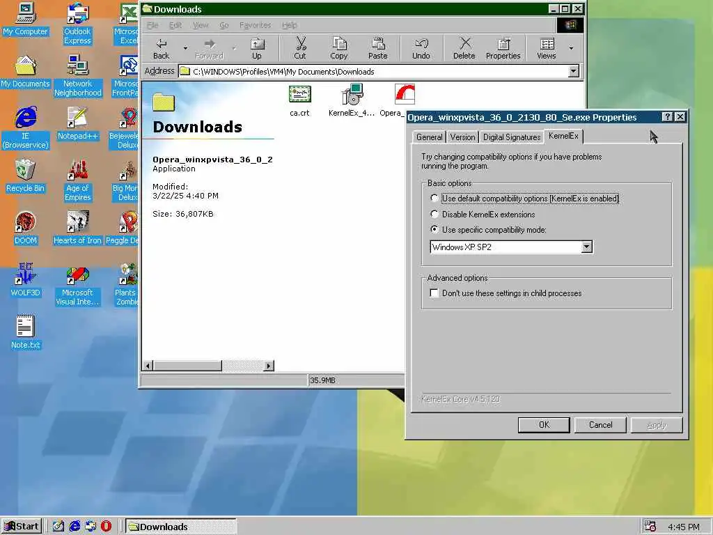Screen dimensions: 713x535
Task: Click the tray icon beside the clock
Action: coord(650,527)
